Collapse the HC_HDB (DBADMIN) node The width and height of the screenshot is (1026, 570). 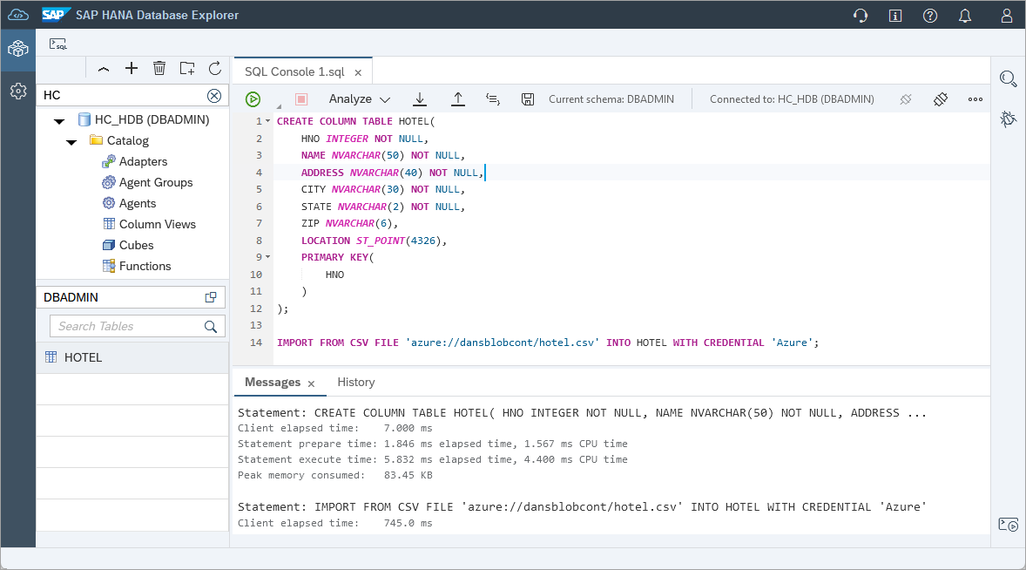[x=59, y=121]
